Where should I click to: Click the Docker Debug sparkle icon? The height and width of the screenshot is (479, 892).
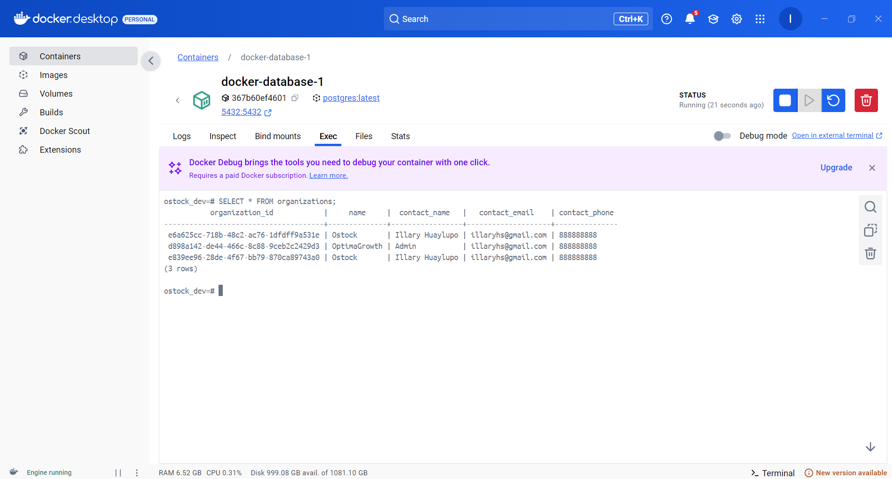[175, 168]
